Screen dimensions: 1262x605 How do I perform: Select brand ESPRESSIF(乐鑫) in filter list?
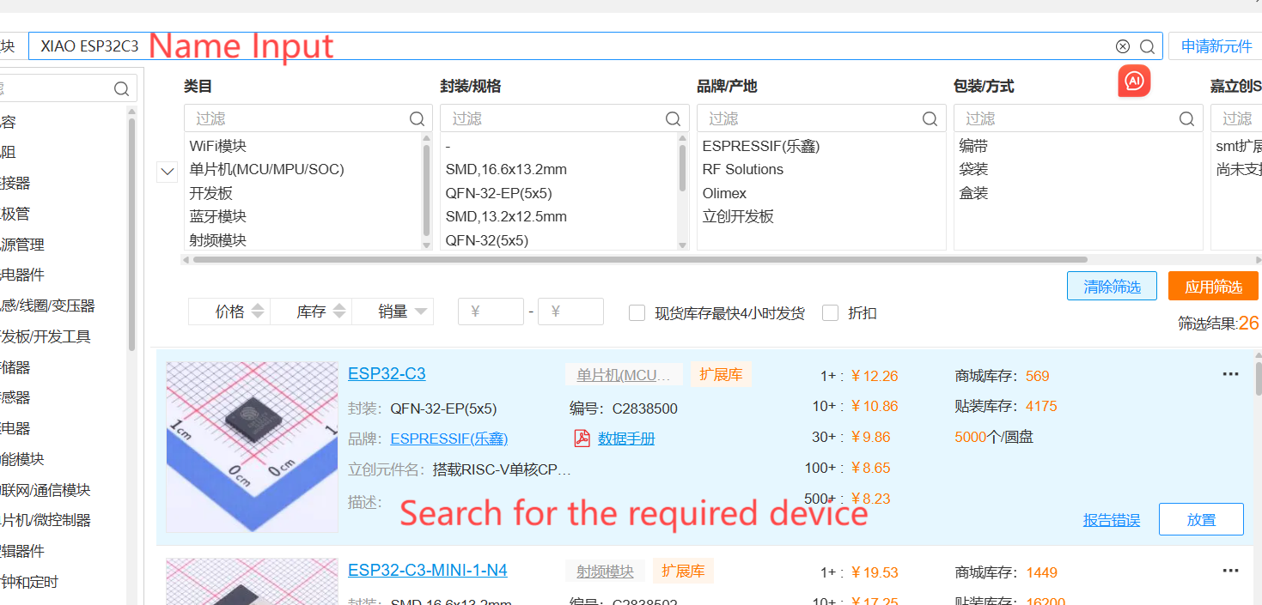click(761, 146)
